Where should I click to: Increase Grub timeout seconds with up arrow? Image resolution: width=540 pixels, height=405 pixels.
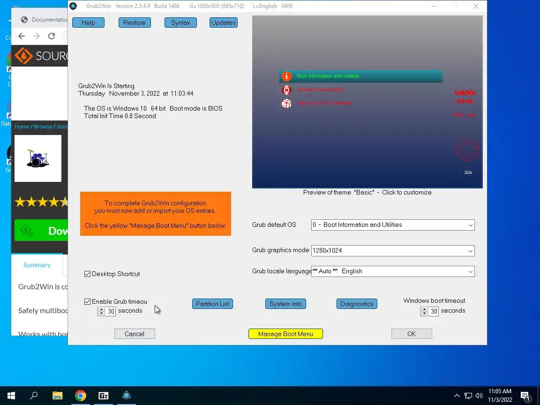(x=101, y=309)
